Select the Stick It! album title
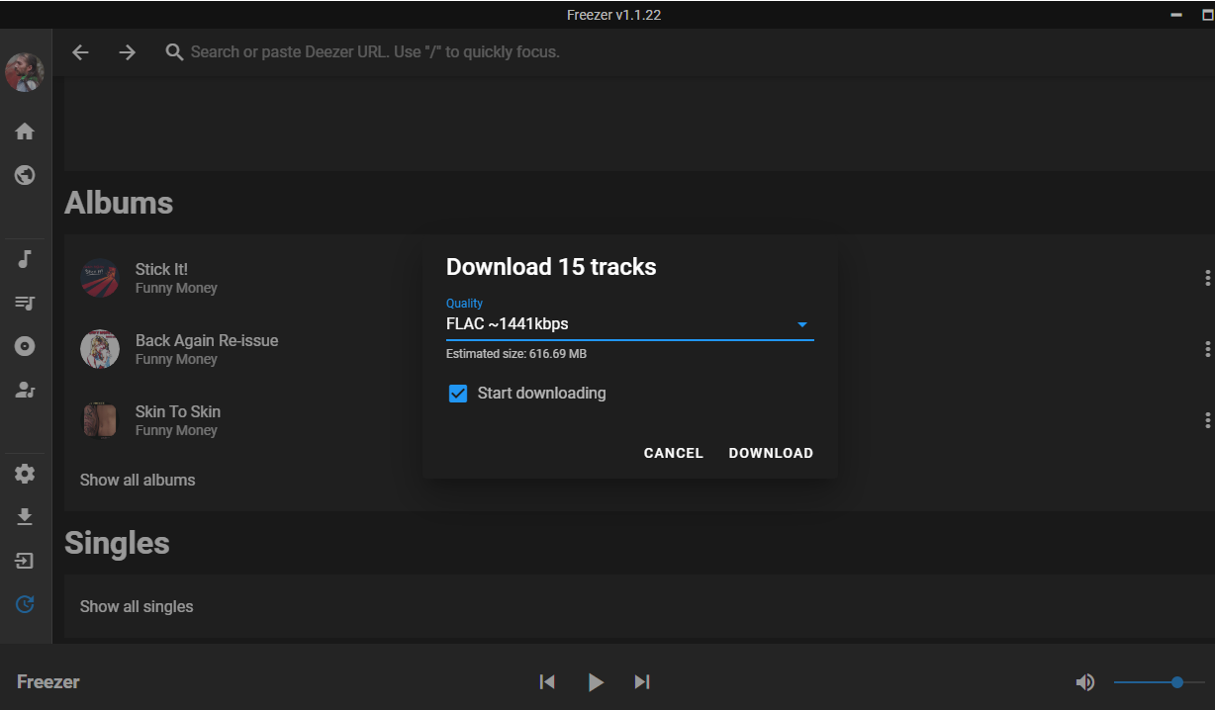 (161, 269)
